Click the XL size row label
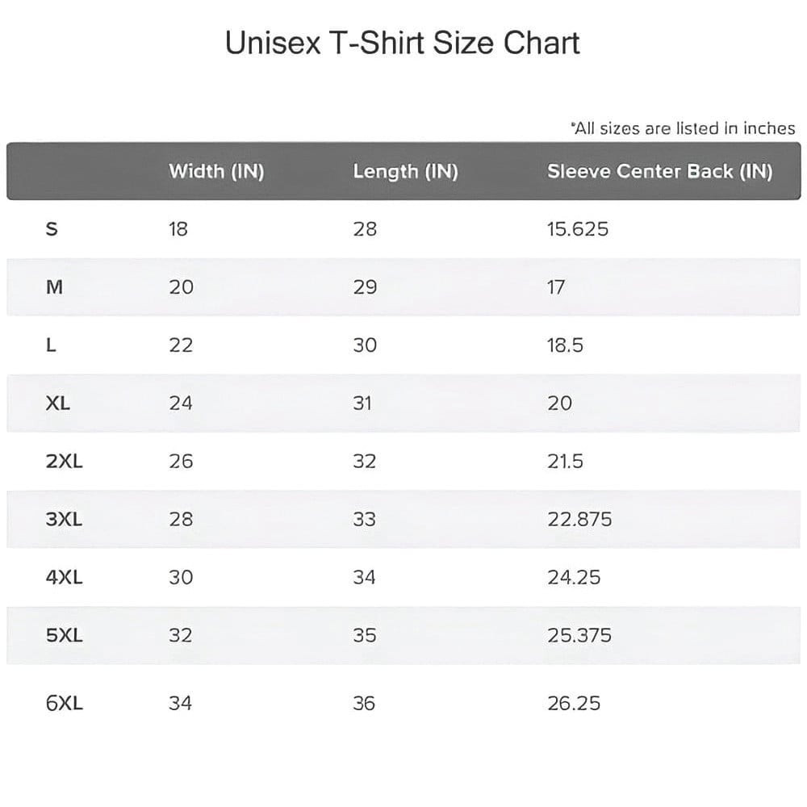The width and height of the screenshot is (807, 807). (x=58, y=403)
